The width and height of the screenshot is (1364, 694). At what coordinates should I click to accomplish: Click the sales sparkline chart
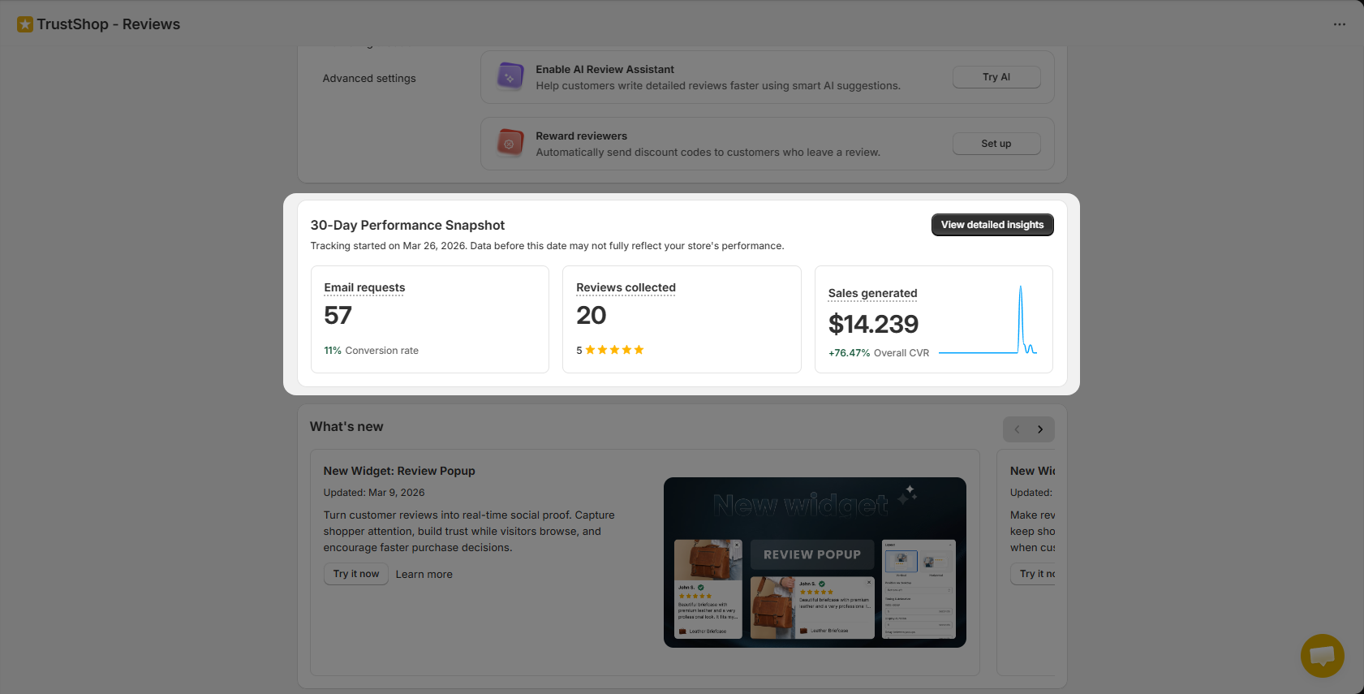pos(988,322)
